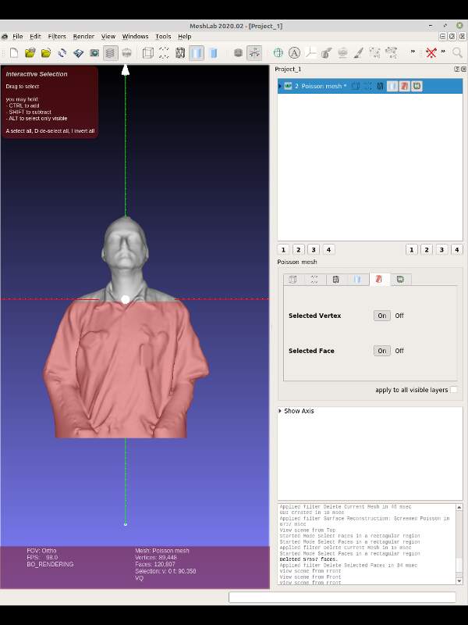The width and height of the screenshot is (468, 625).
Task: Click the Import Mesh folder icon
Action: (x=46, y=52)
